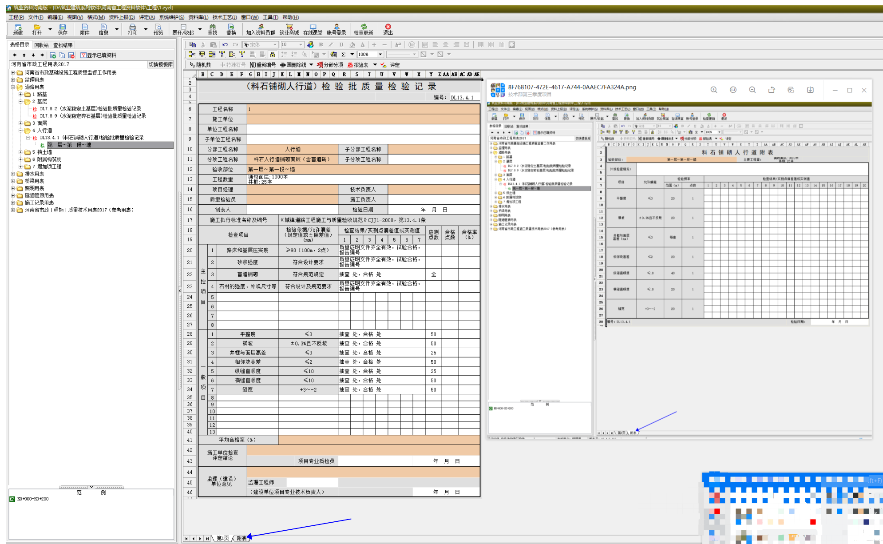Open the 技术工艺(J) menu
The image size is (883, 544).
(225, 17)
